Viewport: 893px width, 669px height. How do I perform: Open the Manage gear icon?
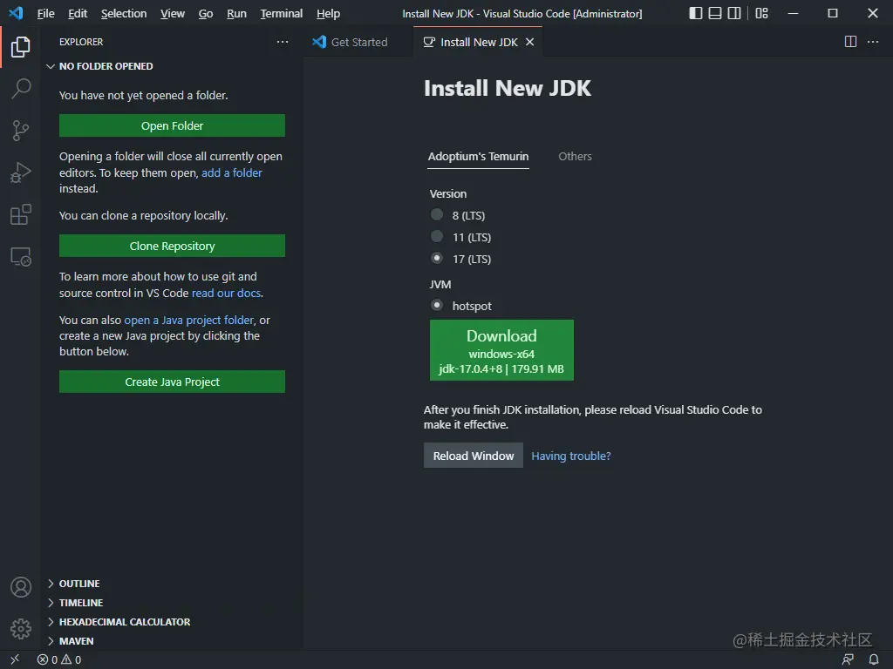[x=21, y=629]
